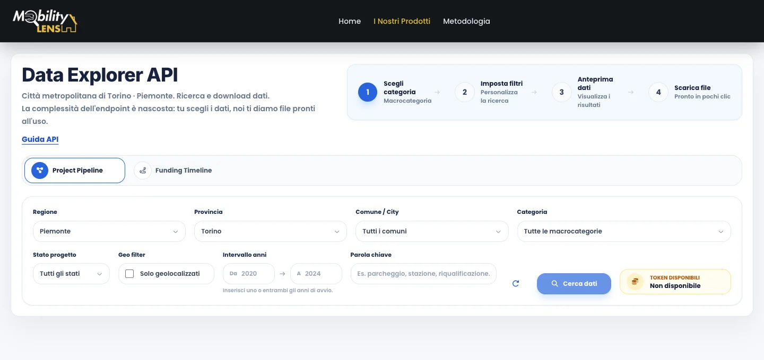Expand the Categoria macrocategorie dropdown
Image resolution: width=764 pixels, height=360 pixels.
point(624,231)
